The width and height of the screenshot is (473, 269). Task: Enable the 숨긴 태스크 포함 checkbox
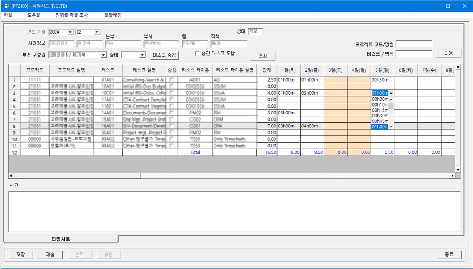click(x=197, y=53)
